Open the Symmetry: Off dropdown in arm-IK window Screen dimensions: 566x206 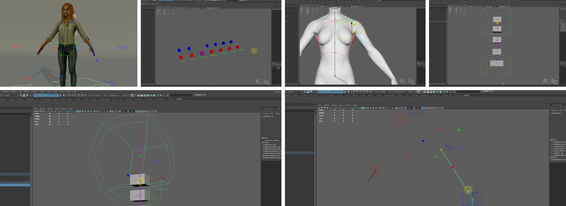coord(399,92)
